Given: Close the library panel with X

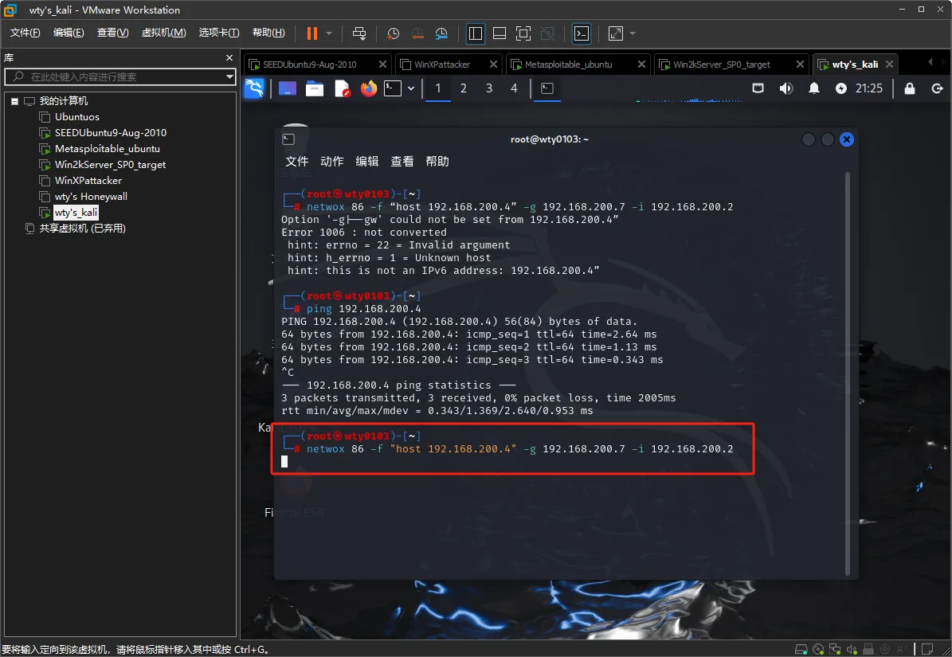Looking at the screenshot, I should 229,57.
